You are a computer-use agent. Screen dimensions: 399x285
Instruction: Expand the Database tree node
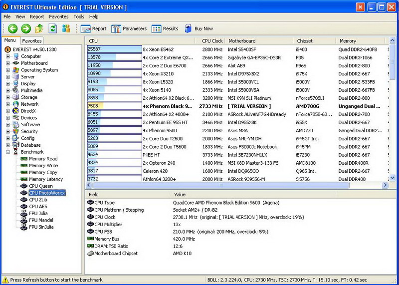click(x=8, y=145)
